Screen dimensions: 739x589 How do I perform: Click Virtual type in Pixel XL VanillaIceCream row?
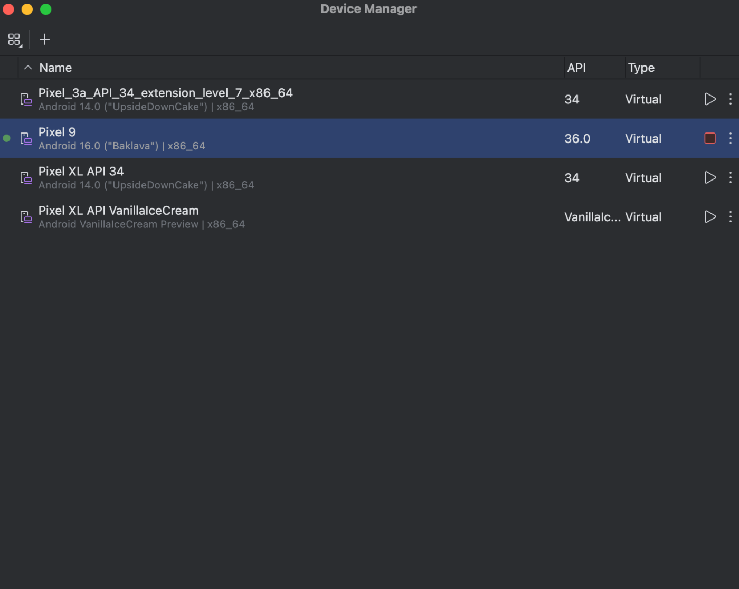[643, 217]
